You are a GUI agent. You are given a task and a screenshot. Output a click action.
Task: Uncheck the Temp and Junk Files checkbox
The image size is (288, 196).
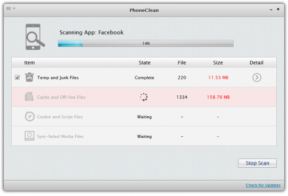(17, 77)
